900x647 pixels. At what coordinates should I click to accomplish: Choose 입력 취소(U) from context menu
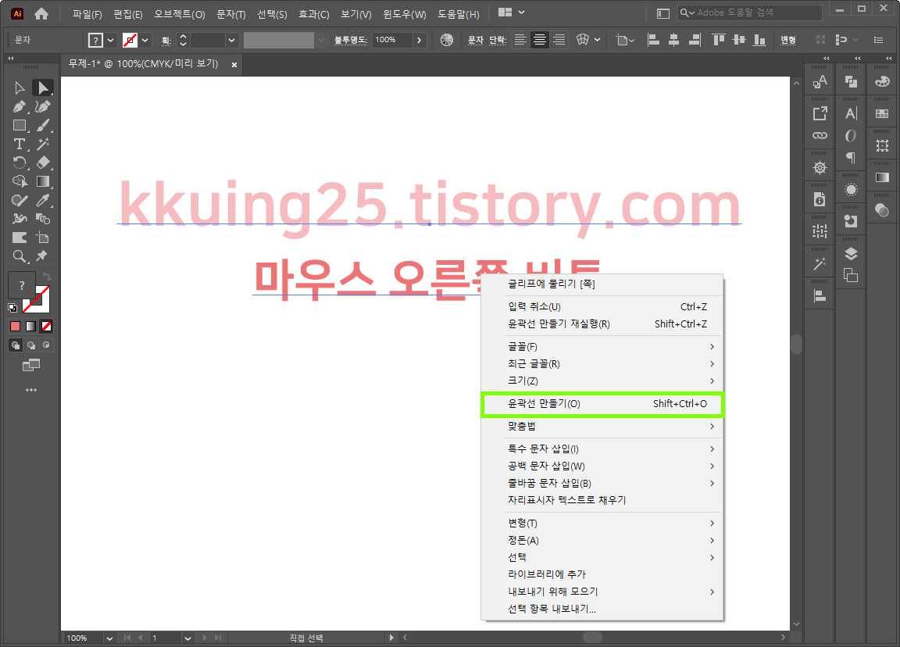(x=602, y=306)
